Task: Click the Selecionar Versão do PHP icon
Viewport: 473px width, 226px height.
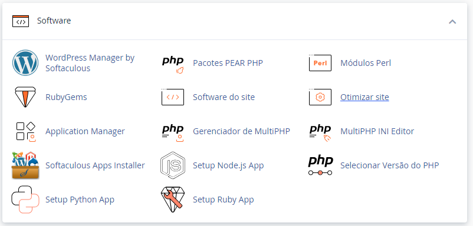Action: (320, 165)
